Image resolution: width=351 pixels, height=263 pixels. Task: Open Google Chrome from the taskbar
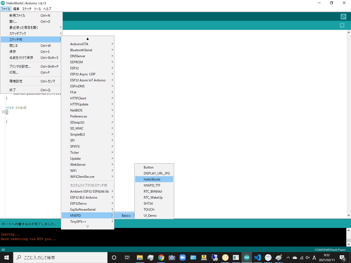coord(161,258)
